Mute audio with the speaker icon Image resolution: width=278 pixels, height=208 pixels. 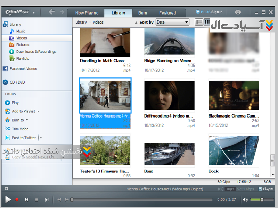(245, 200)
